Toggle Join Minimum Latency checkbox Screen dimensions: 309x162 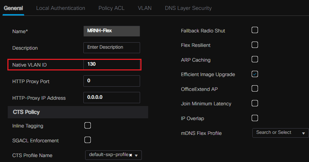255,103
